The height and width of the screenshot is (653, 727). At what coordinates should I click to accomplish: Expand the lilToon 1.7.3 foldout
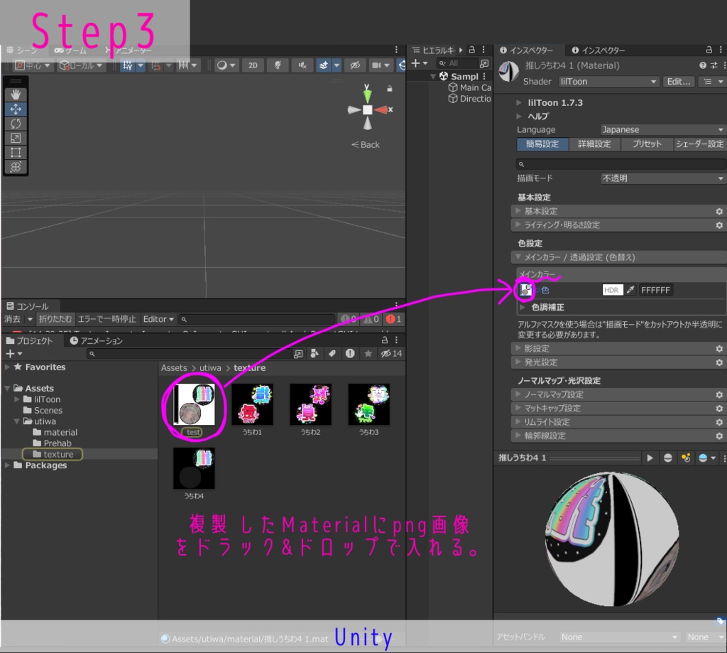(x=519, y=102)
